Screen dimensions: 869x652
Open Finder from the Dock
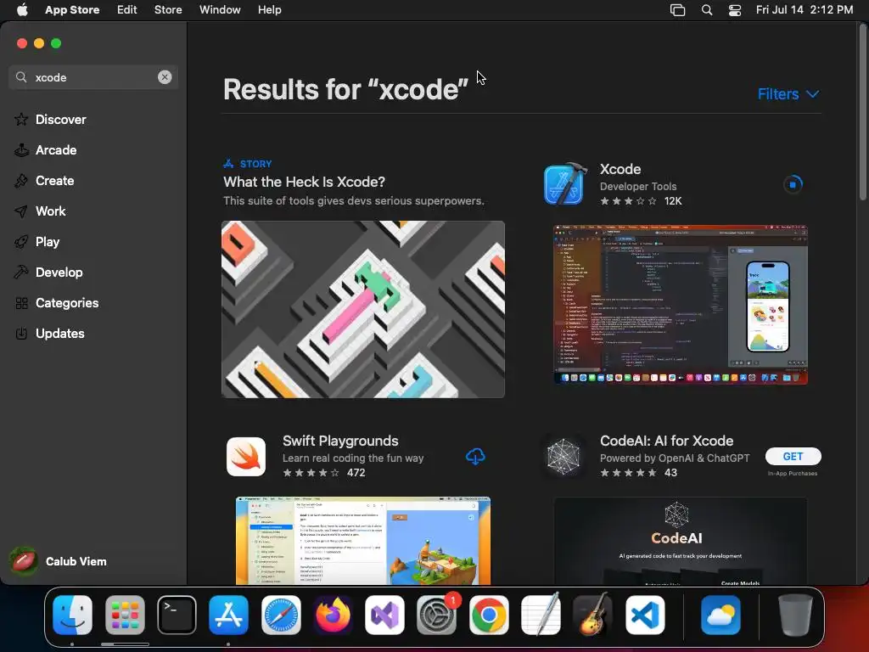[73, 615]
